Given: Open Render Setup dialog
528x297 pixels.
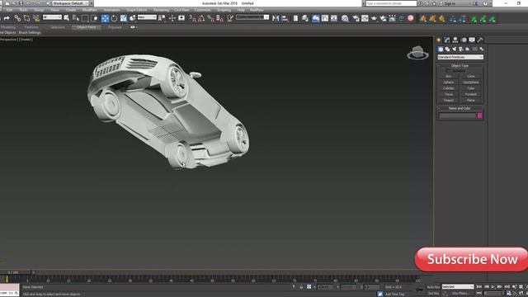Looking at the screenshot, I should (356, 18).
